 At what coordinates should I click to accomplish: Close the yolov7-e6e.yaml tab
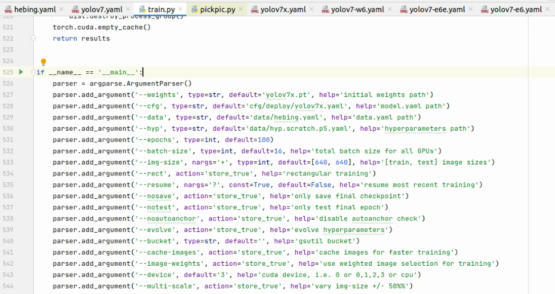pos(470,9)
